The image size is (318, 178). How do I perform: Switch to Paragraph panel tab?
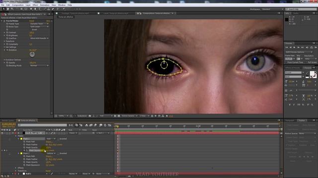point(290,121)
